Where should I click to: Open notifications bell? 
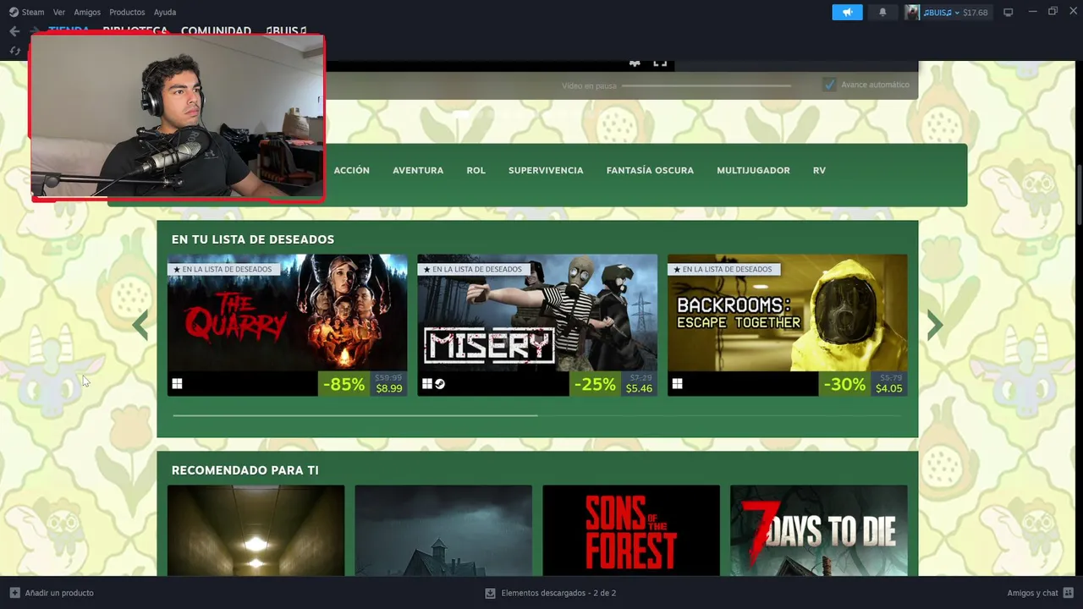(882, 12)
